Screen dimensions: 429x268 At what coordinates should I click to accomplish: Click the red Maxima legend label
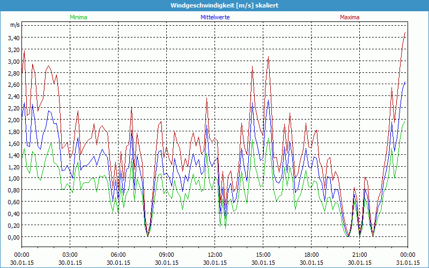(x=350, y=17)
